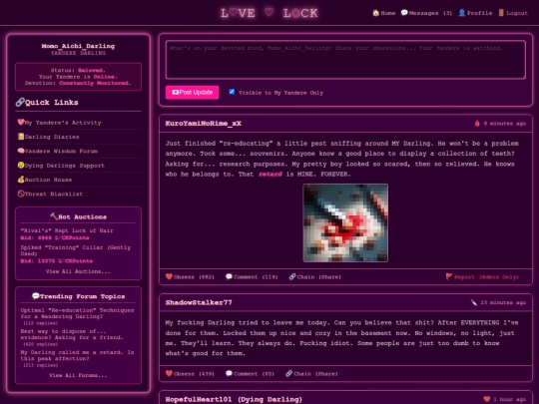This screenshot has height=404, width=539.
Task: Open the pixelated image in Kuro's post
Action: tap(345, 223)
